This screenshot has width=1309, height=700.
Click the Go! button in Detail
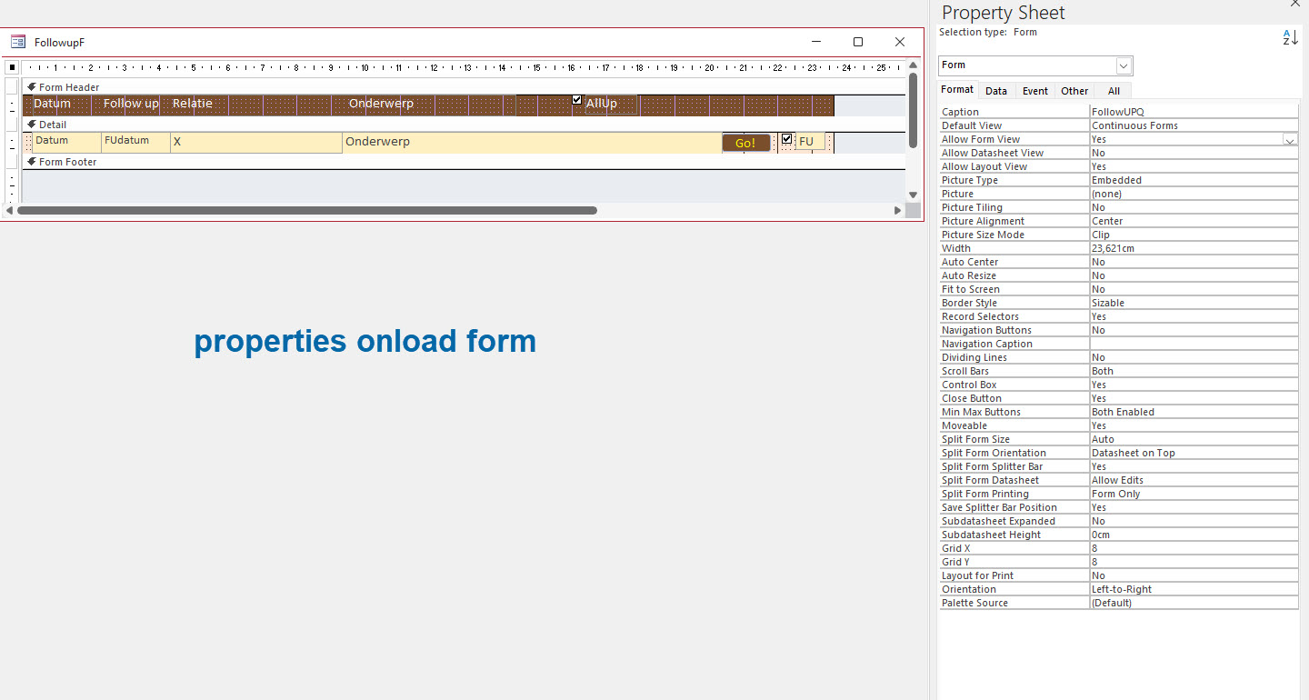745,143
